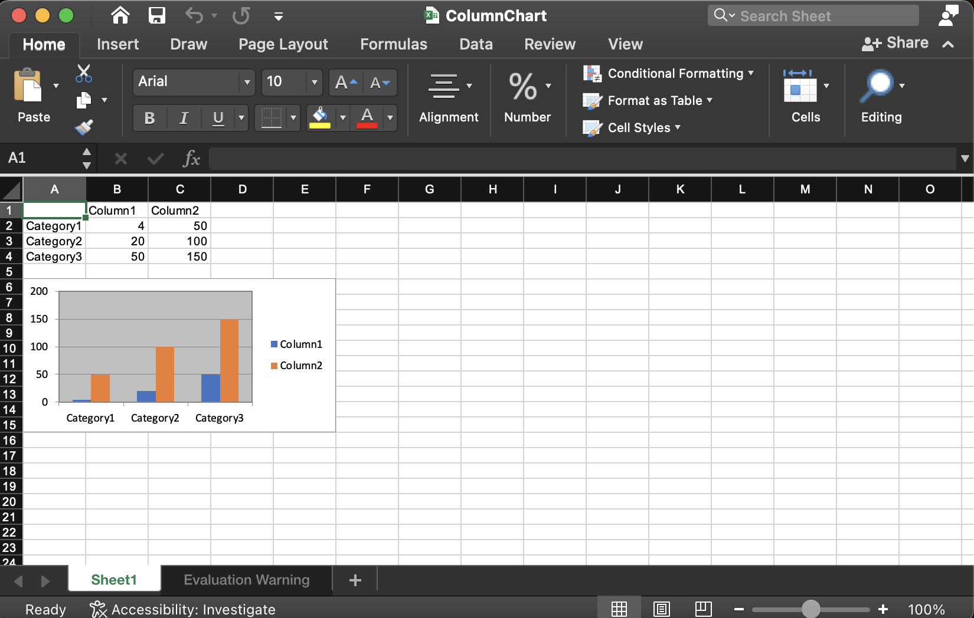Click the Share button
This screenshot has height=618, width=974.
tap(895, 42)
